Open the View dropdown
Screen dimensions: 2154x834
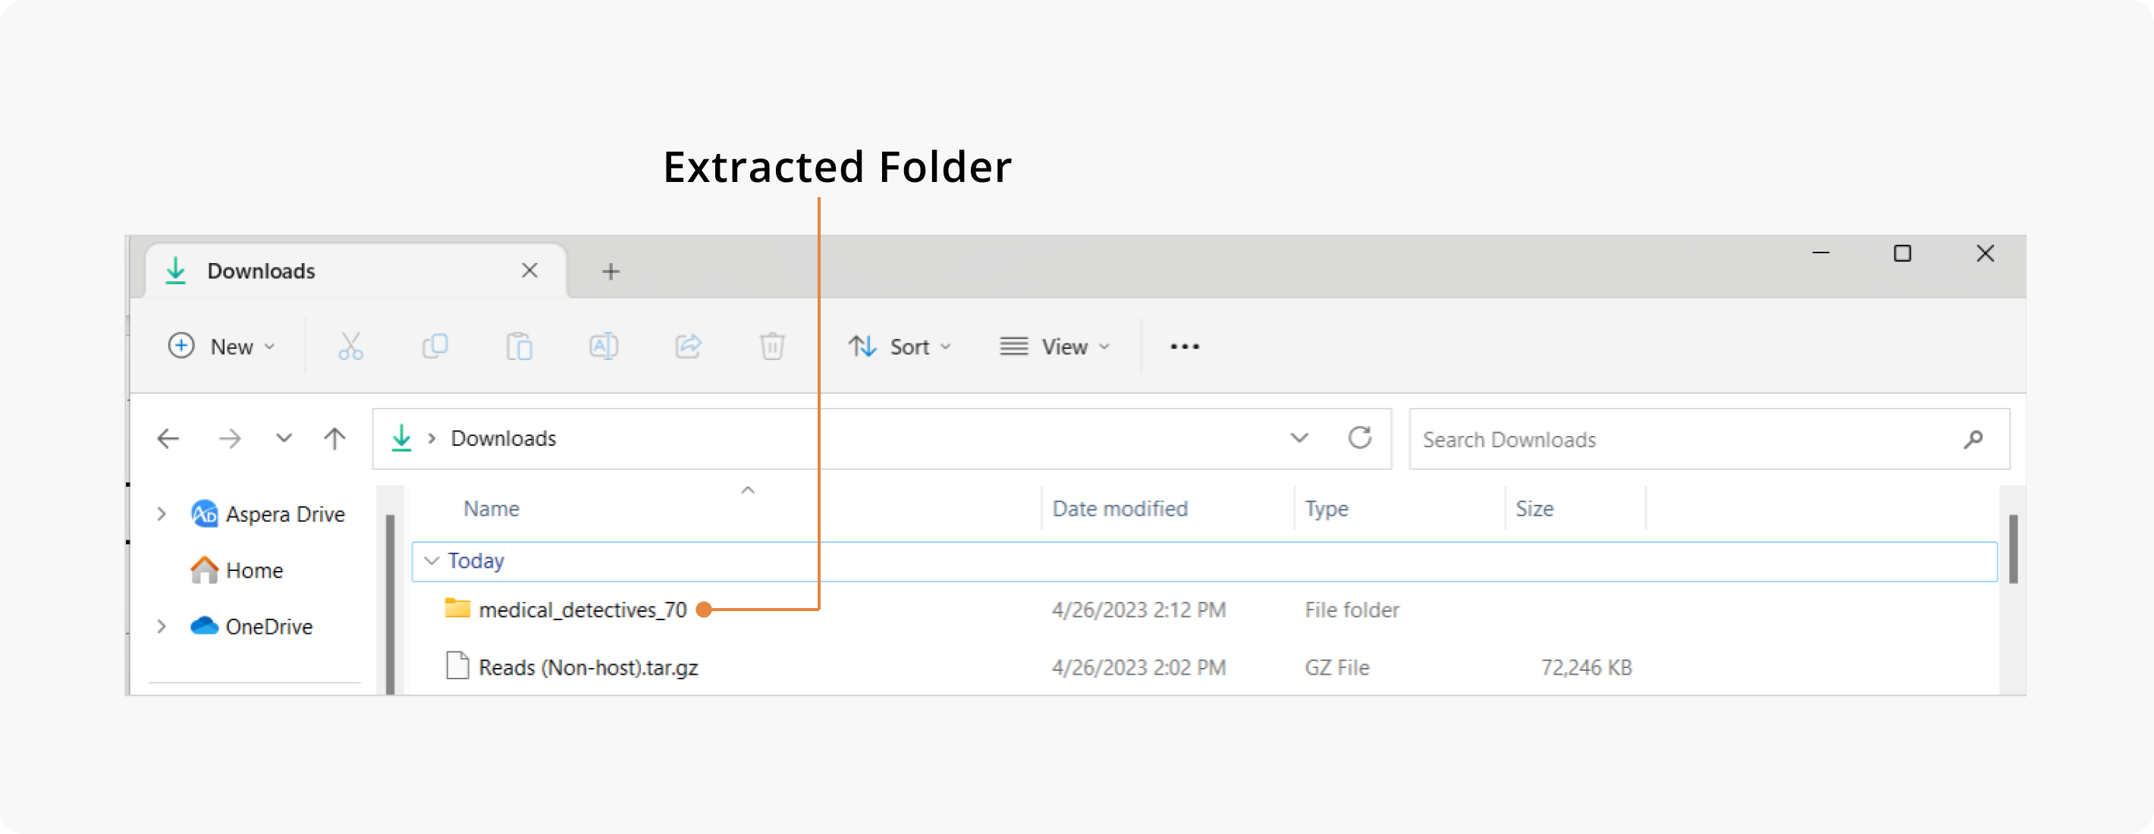coord(1054,346)
